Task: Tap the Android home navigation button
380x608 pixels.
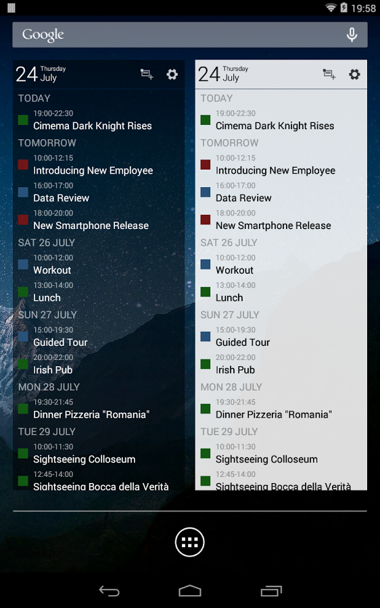Action: (x=190, y=591)
